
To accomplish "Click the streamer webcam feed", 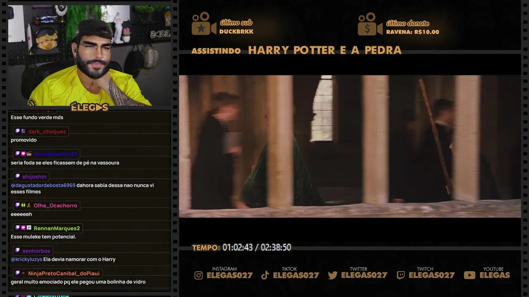I will point(89,55).
